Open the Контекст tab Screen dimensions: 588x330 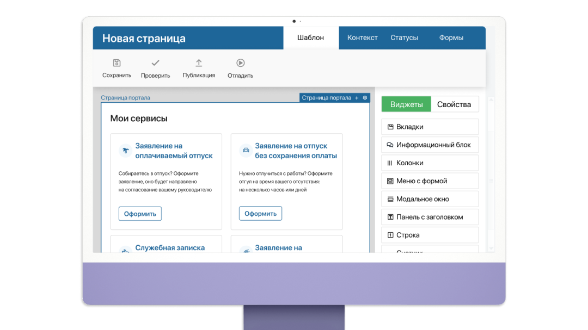click(362, 38)
